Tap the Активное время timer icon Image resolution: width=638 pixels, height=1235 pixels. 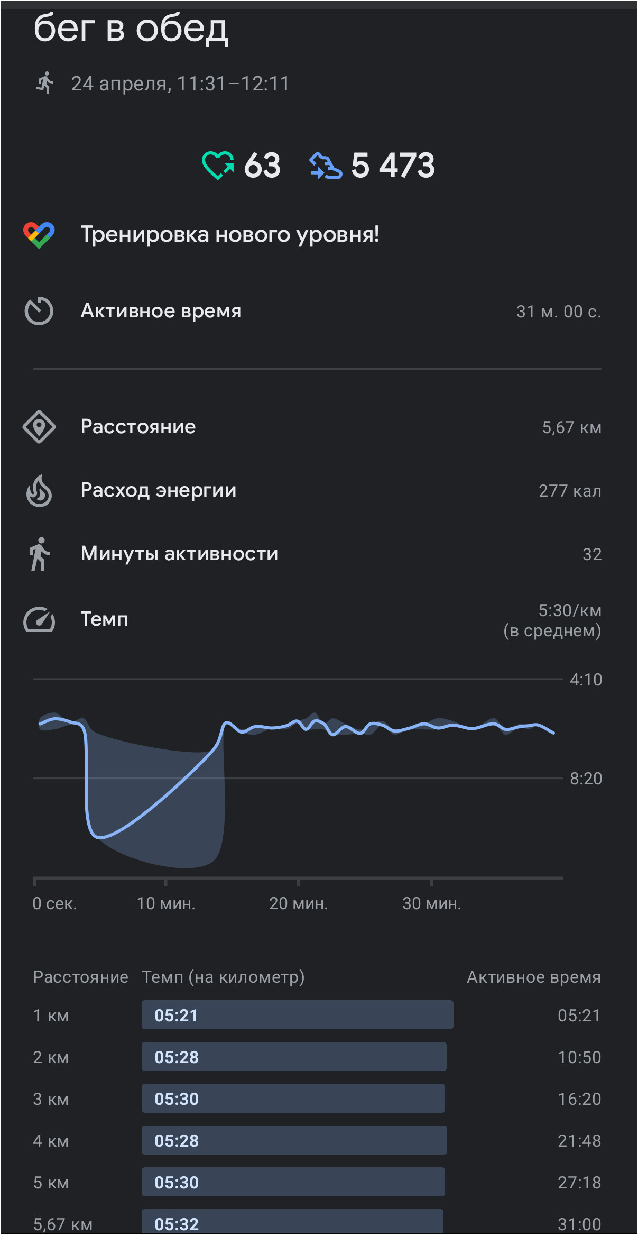click(x=39, y=311)
